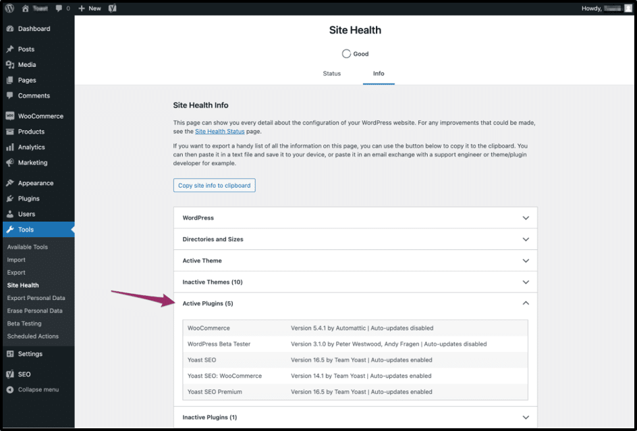Click the user avatar thumbnail
The image size is (637, 431).
pos(628,8)
